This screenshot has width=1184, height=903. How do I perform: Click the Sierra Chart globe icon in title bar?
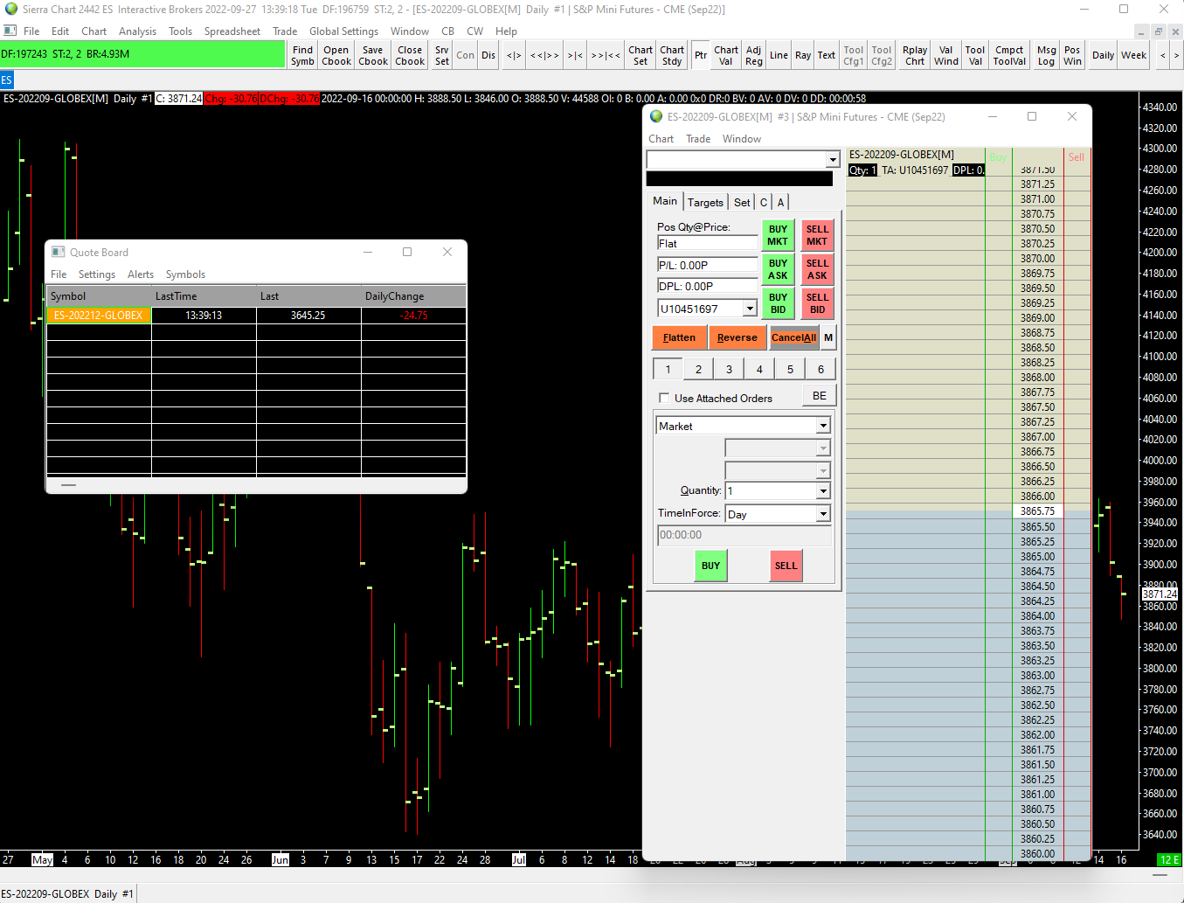tap(10, 9)
